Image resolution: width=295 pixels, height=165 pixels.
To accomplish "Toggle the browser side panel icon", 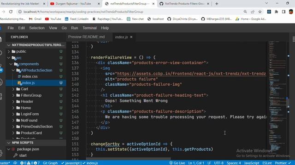I will click(x=284, y=11).
